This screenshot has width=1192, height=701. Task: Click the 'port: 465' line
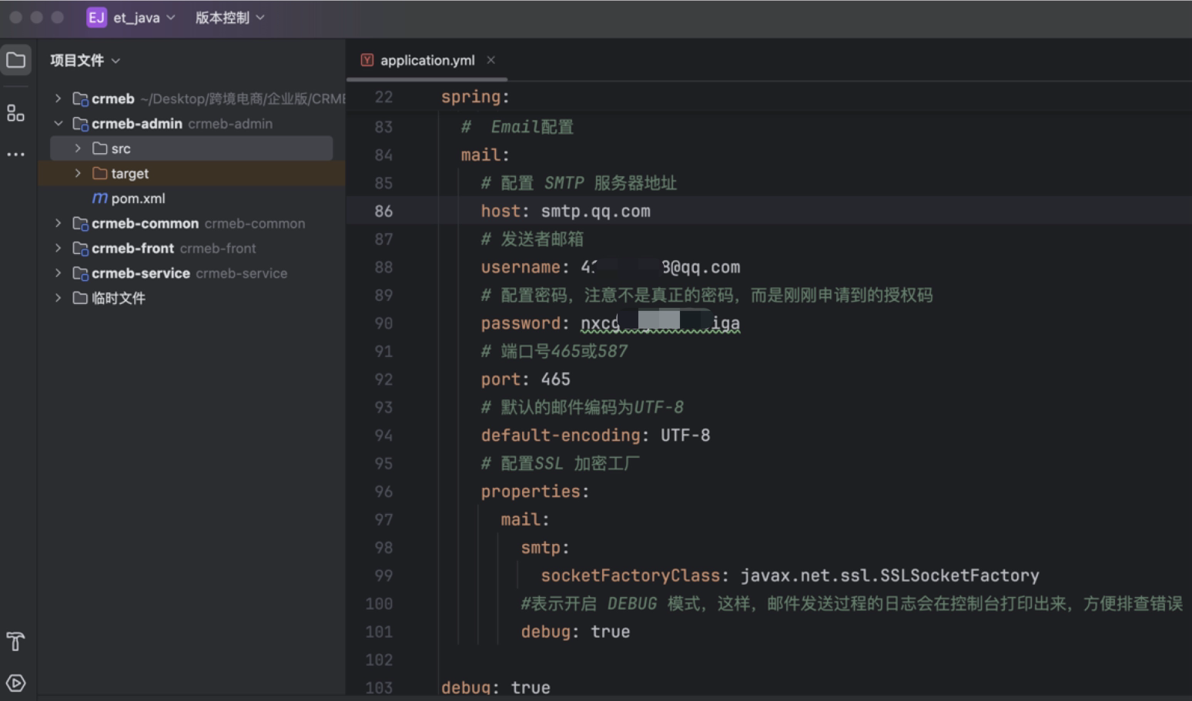(525, 379)
